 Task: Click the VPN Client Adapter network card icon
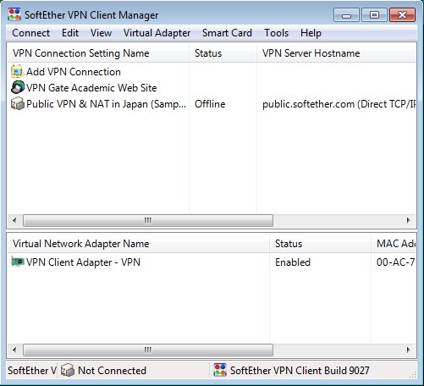pyautogui.click(x=18, y=262)
